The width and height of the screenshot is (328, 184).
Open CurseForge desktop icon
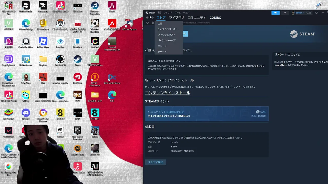43,7
